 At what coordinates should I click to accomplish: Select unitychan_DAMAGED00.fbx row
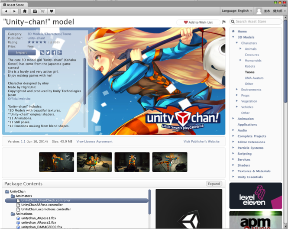click(x=77, y=227)
